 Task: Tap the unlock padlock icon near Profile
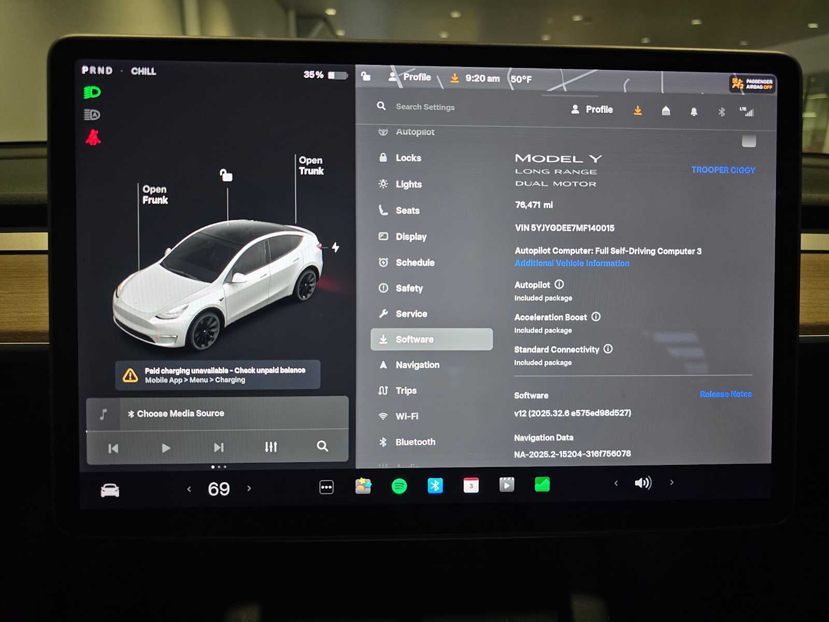tap(365, 76)
